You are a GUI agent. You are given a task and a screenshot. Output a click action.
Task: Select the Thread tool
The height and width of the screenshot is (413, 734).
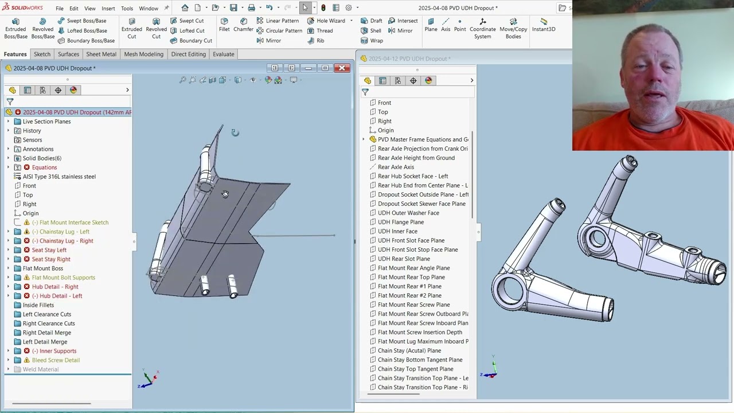click(x=320, y=30)
